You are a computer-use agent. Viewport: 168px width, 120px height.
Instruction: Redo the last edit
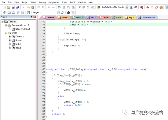[x=43, y=7]
